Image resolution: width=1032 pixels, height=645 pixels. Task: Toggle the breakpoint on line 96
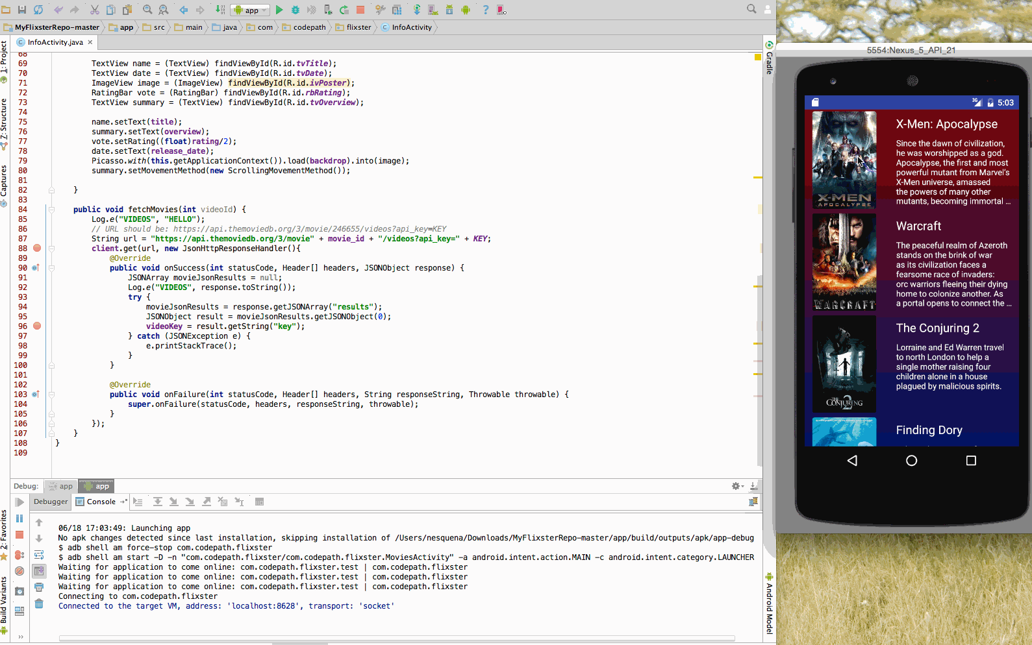tap(37, 326)
